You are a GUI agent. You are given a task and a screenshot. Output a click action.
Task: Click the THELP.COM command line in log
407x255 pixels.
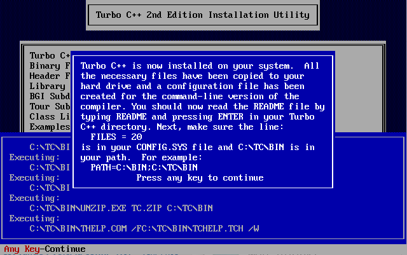tap(144, 228)
